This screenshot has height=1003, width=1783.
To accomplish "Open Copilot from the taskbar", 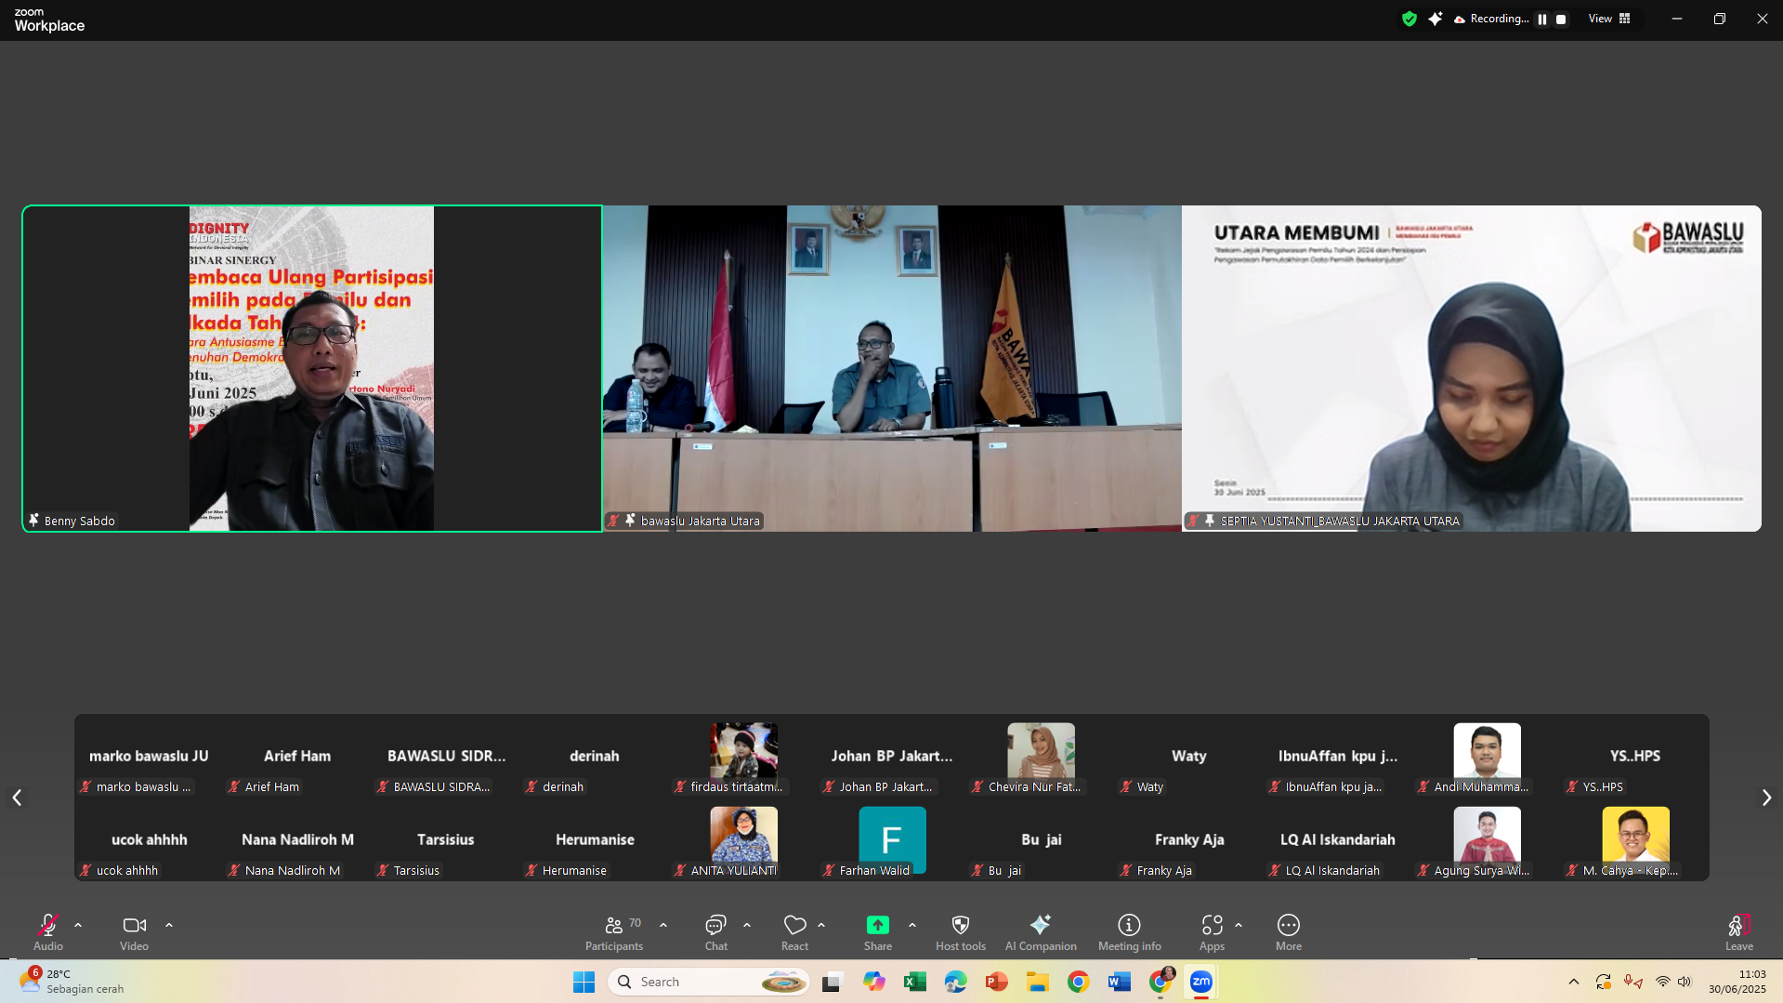I will tap(874, 982).
